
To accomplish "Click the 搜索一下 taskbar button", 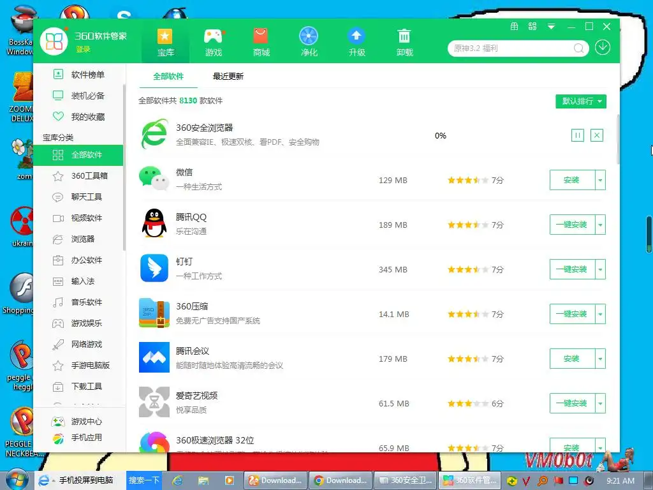I will (x=143, y=480).
